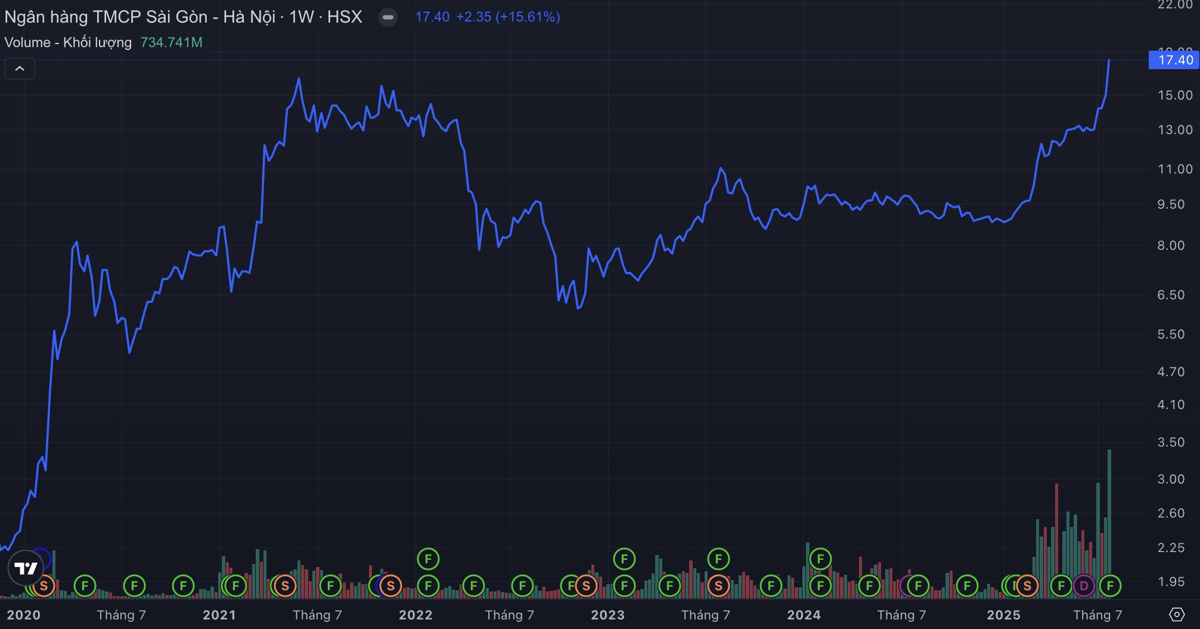This screenshot has height=629, width=1200.
Task: Click the blue 17.40 price label
Action: coord(1173,60)
